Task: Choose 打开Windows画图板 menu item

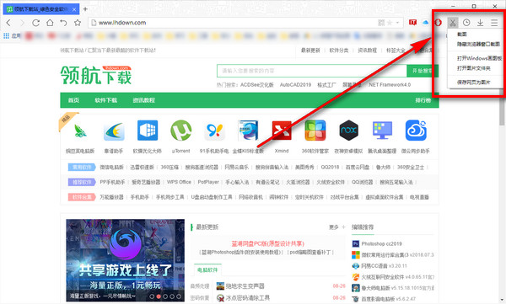Action: (x=479, y=58)
